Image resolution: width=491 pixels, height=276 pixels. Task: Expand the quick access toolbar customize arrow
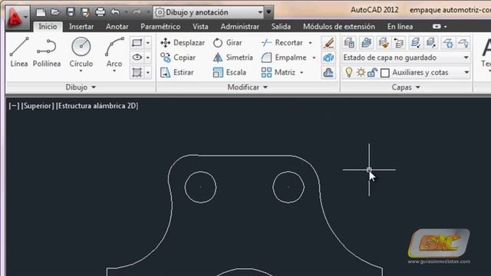(269, 12)
